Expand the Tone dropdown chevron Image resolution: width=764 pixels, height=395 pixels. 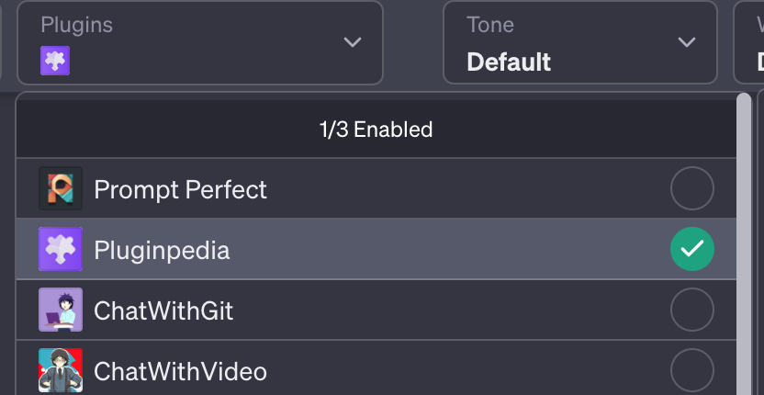pos(686,42)
